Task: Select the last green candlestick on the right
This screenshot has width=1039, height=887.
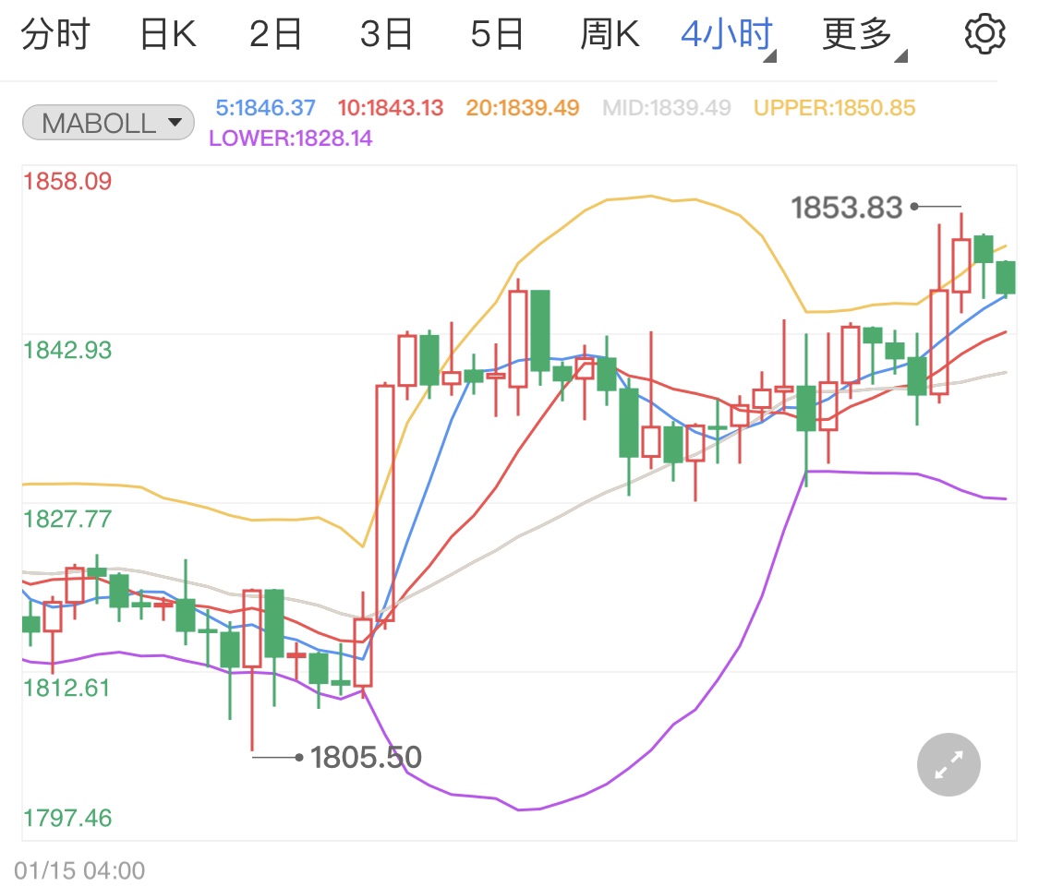Action: click(x=1006, y=278)
